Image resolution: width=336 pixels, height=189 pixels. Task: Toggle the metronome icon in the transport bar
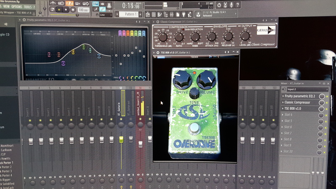[52, 3]
